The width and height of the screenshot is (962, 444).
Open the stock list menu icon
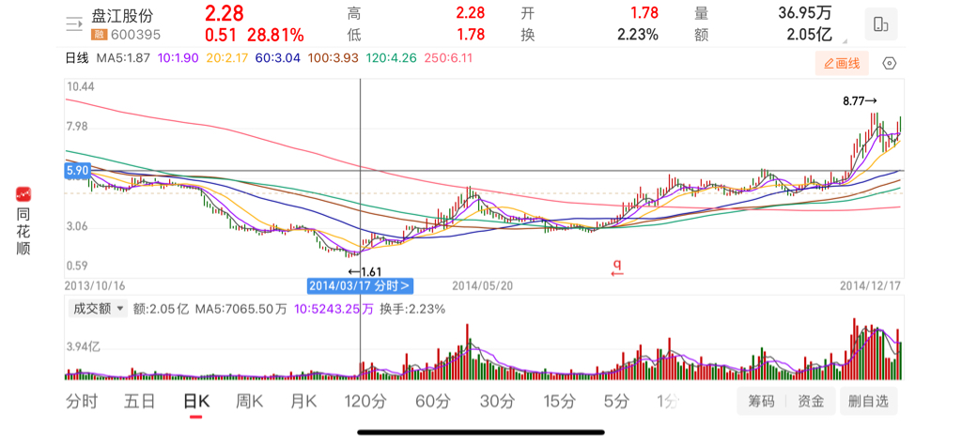74,24
